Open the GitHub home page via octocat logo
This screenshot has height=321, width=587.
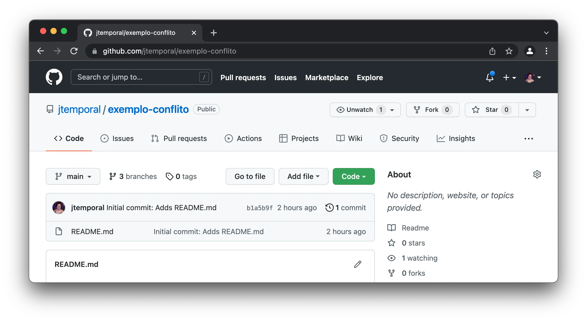click(x=54, y=77)
